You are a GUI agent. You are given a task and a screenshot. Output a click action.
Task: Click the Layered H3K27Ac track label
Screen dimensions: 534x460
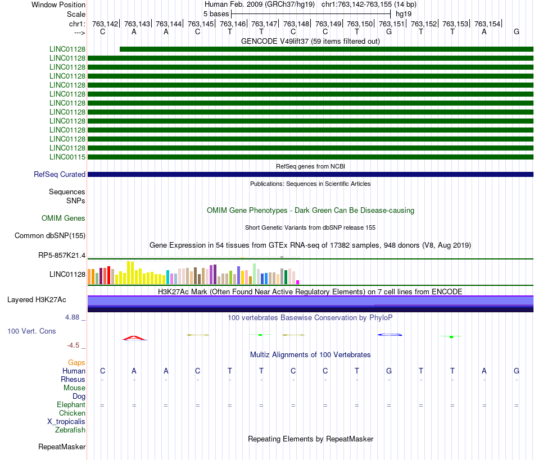coord(37,300)
